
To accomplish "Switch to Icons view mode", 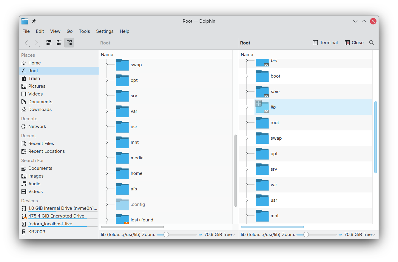I will [x=49, y=43].
